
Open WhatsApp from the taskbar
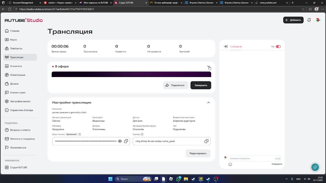click(179, 179)
